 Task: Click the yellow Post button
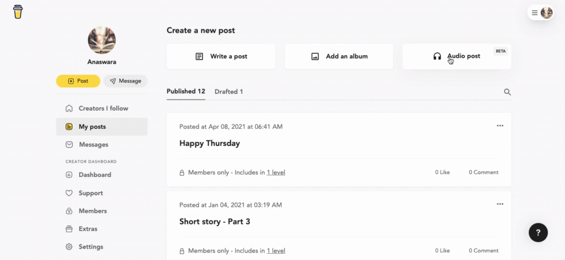point(78,81)
